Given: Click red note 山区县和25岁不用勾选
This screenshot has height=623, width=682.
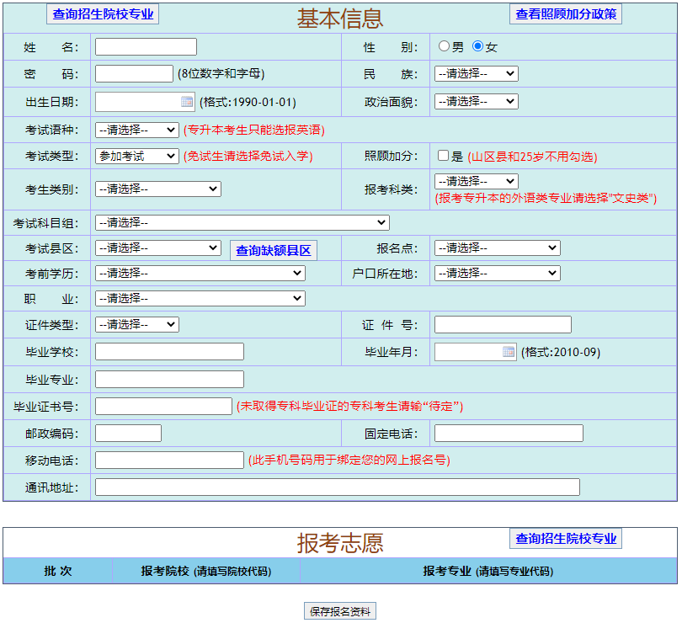Looking at the screenshot, I should pos(532,157).
